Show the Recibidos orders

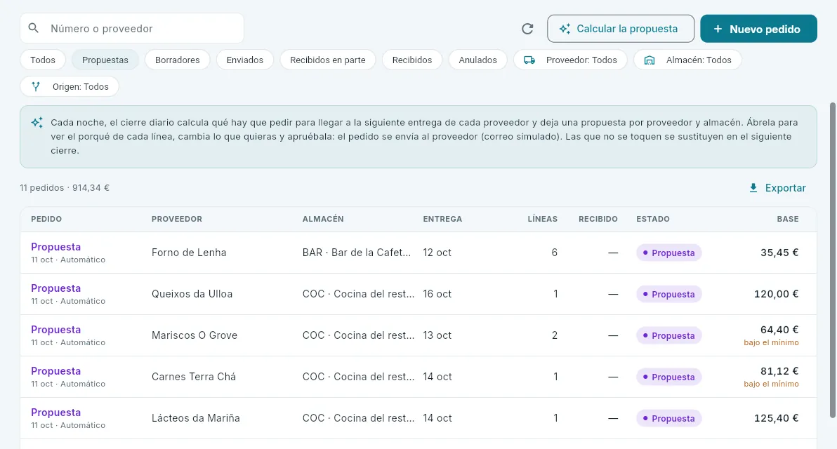tap(412, 60)
